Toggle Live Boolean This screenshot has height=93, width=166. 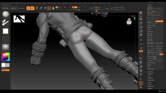pyautogui.click(x=21, y=8)
